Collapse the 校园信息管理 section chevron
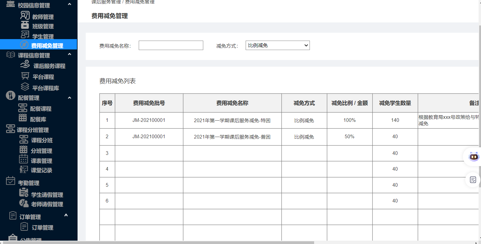This screenshot has width=481, height=244. (x=69, y=4)
